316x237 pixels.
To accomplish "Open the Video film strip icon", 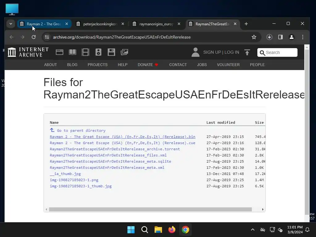I will [x=85, y=52].
